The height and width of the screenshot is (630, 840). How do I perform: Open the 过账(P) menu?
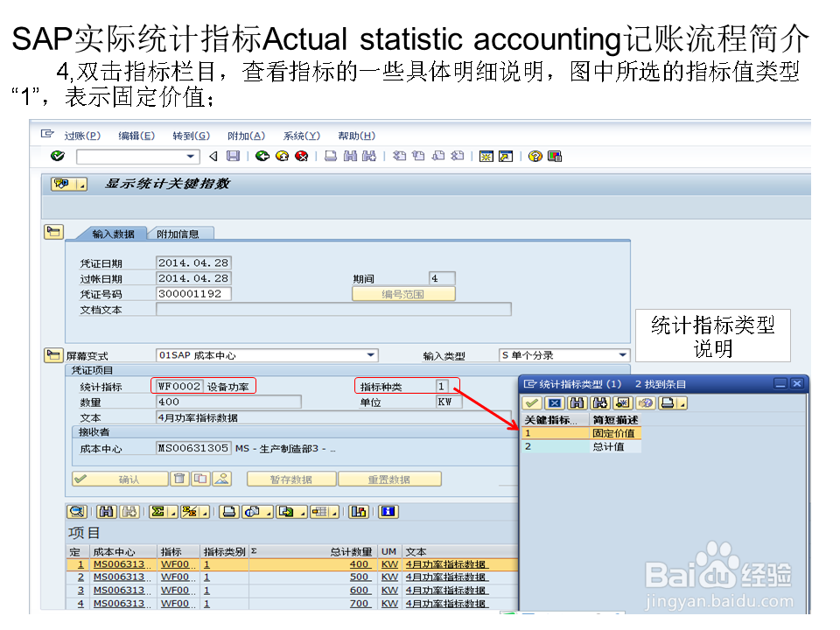pyautogui.click(x=82, y=136)
